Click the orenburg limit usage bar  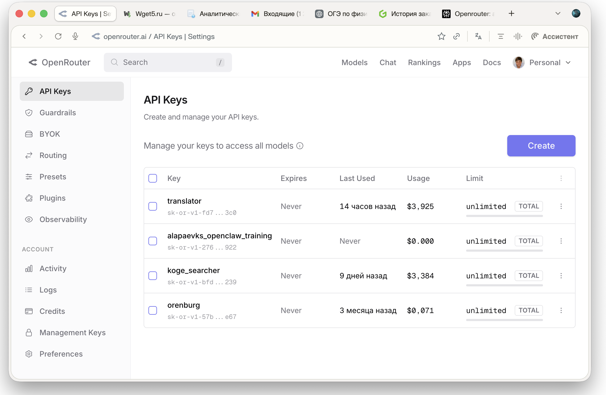tap(504, 320)
